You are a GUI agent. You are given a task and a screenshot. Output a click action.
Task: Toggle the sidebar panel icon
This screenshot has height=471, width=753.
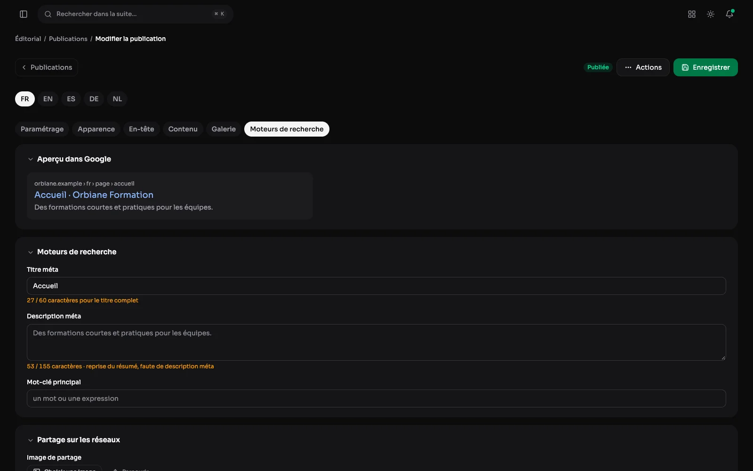[x=24, y=14]
